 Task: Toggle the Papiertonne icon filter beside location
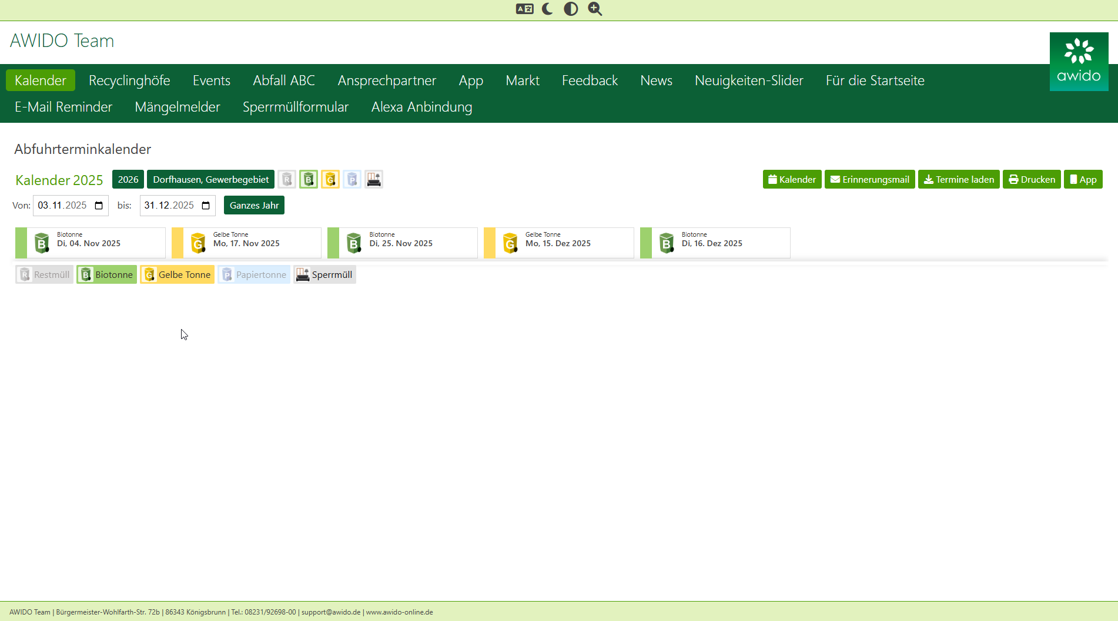(352, 179)
